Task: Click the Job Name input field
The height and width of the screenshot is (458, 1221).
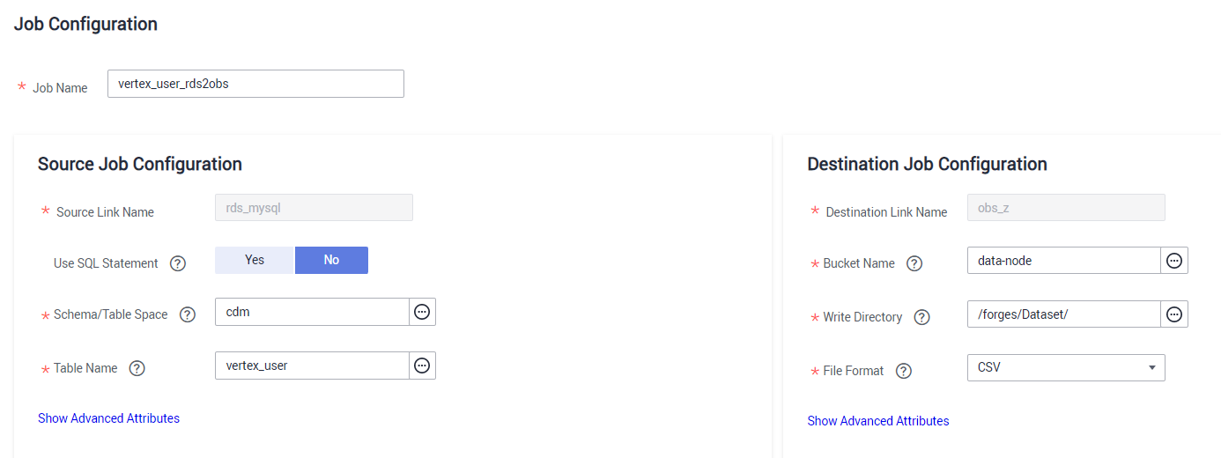Action: tap(255, 84)
